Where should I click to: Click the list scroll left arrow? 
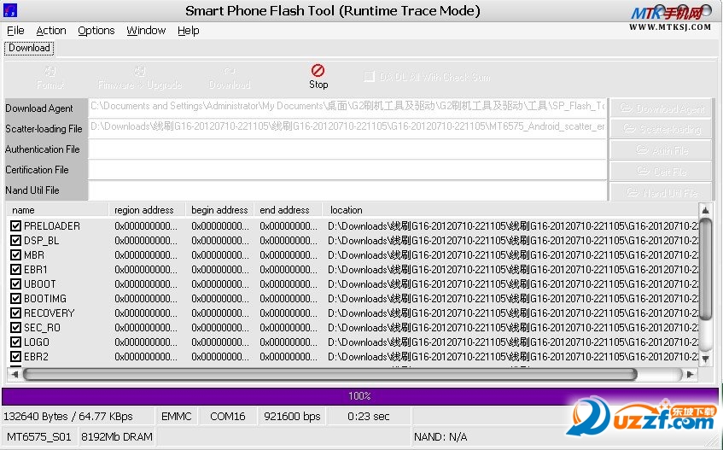(x=15, y=374)
